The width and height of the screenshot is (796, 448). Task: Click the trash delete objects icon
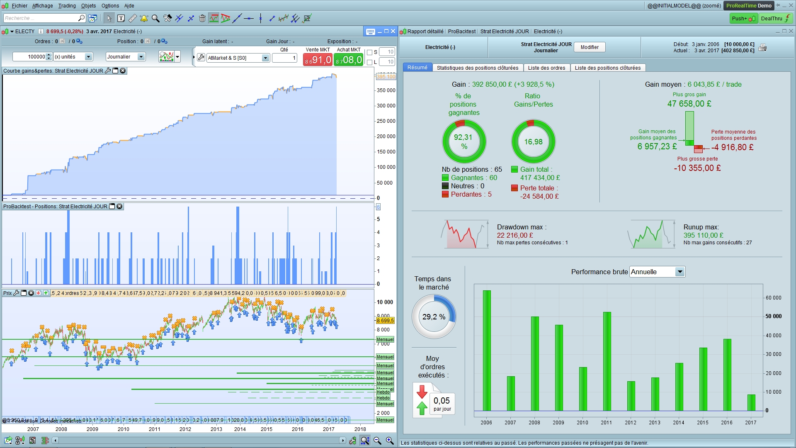[202, 18]
